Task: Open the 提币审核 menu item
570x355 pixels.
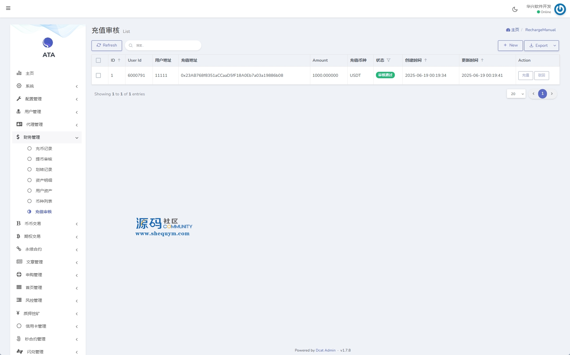Action: (x=44, y=159)
